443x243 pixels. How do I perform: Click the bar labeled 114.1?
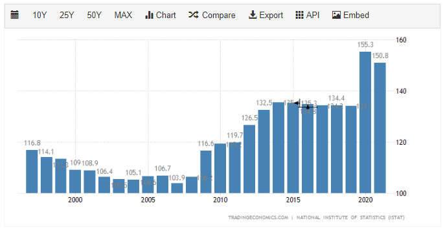pyautogui.click(x=47, y=175)
